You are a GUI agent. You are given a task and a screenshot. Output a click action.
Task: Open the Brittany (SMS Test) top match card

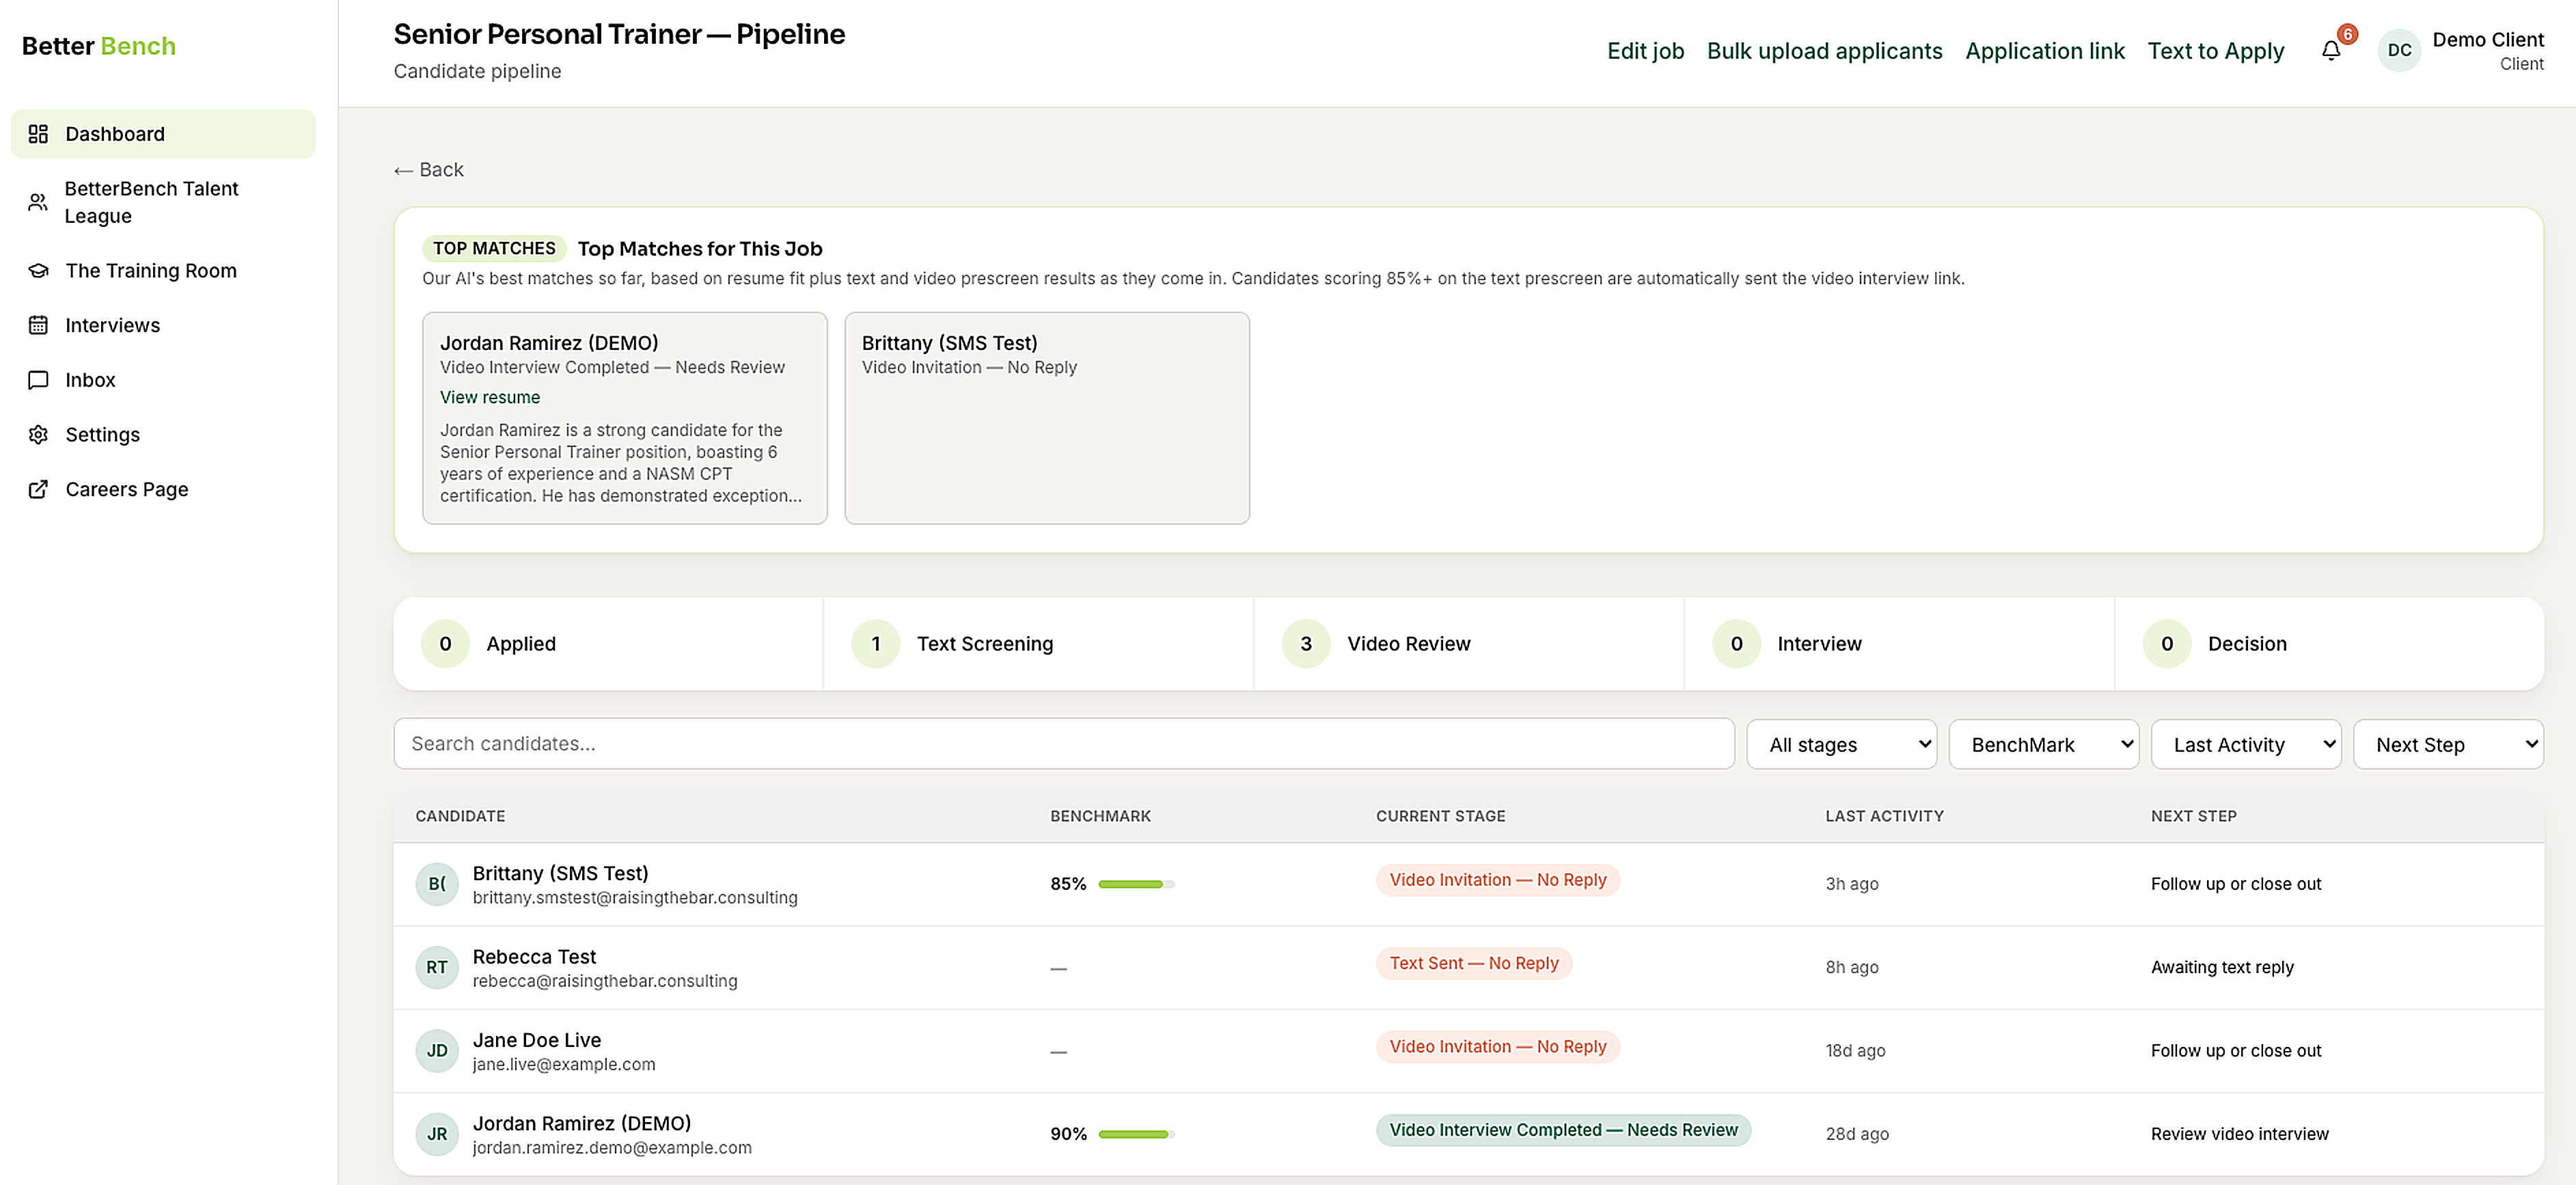tap(1047, 418)
